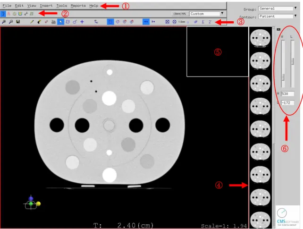Click the W window width slider

point(283,64)
